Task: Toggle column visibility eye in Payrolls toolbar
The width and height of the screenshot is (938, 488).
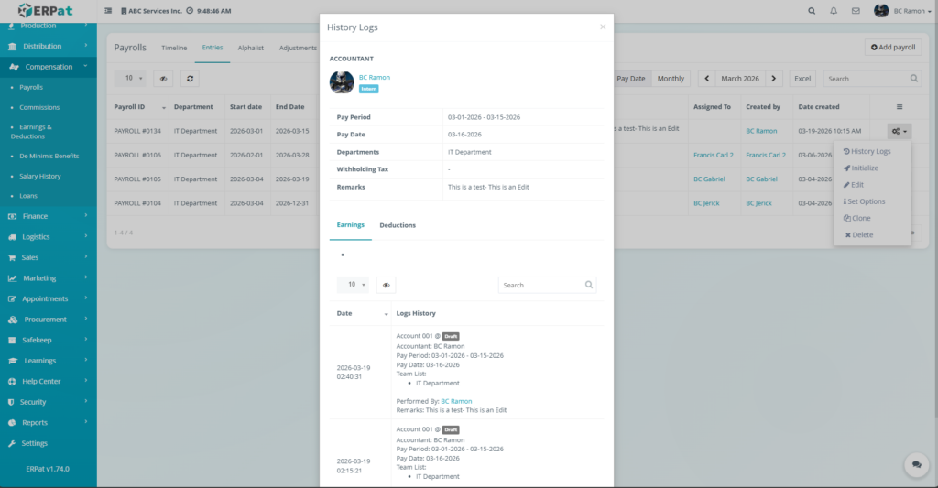Action: 163,79
